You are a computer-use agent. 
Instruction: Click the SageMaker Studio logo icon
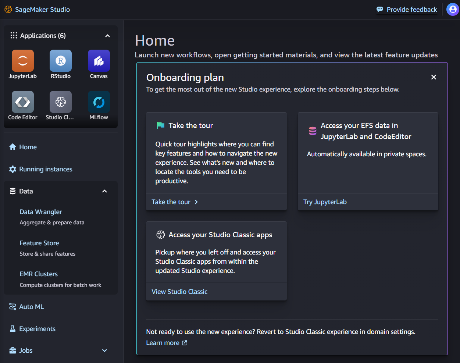pos(8,10)
